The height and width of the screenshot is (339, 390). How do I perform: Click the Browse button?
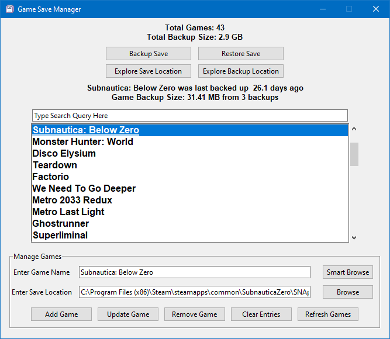(348, 292)
